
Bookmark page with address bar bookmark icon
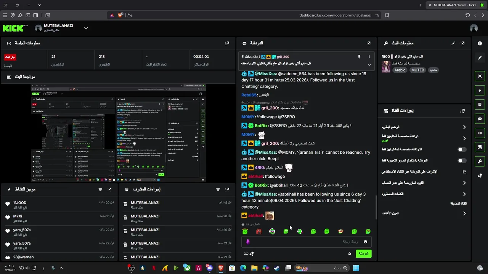[387, 15]
